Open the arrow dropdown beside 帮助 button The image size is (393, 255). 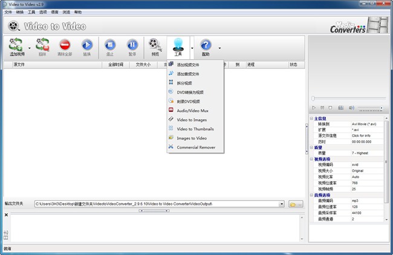coord(219,48)
